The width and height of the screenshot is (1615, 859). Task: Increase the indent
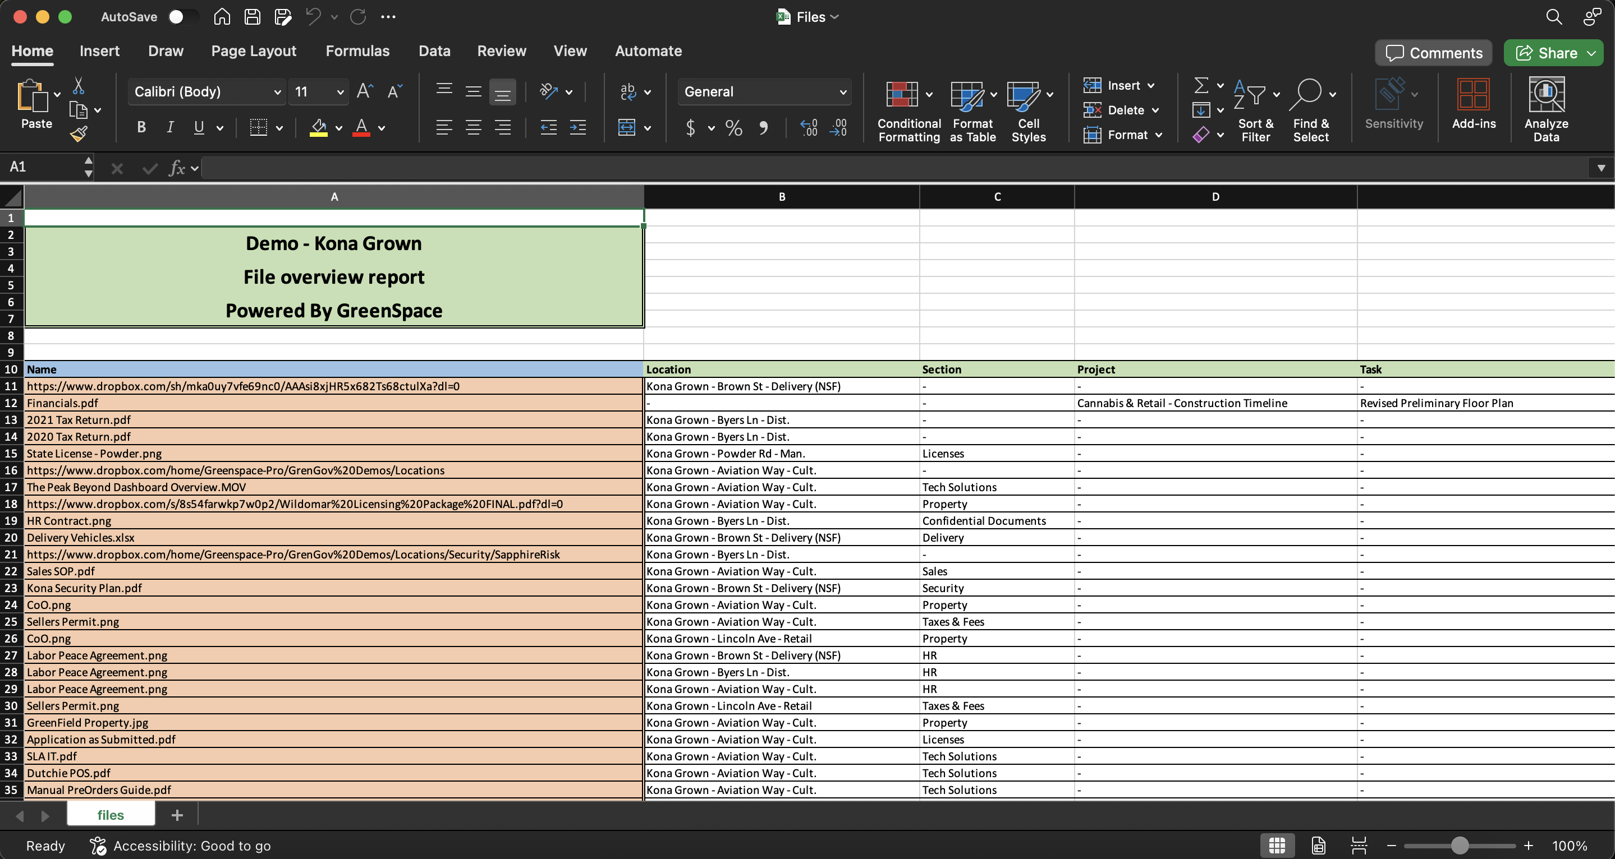point(578,128)
